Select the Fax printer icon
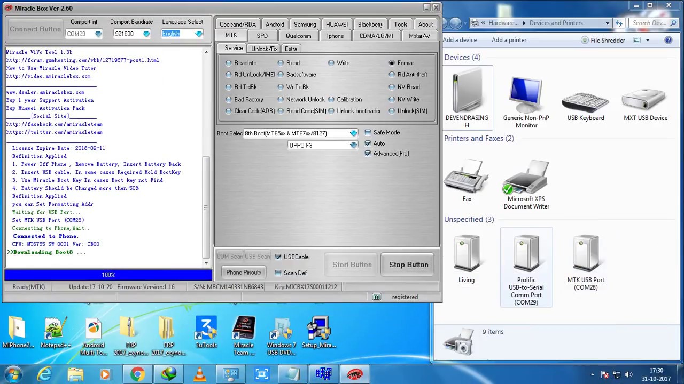The height and width of the screenshot is (384, 684). coord(467,180)
